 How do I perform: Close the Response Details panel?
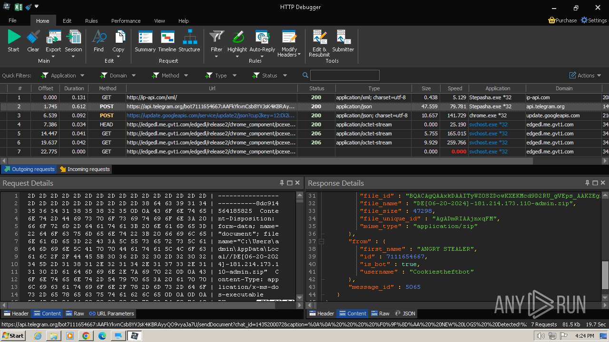[603, 183]
